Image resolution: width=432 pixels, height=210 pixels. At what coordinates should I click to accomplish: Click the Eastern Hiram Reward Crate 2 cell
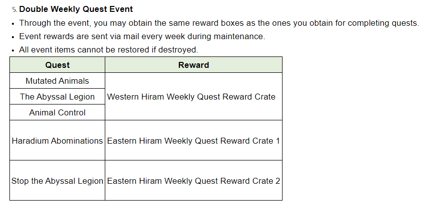pos(193,181)
